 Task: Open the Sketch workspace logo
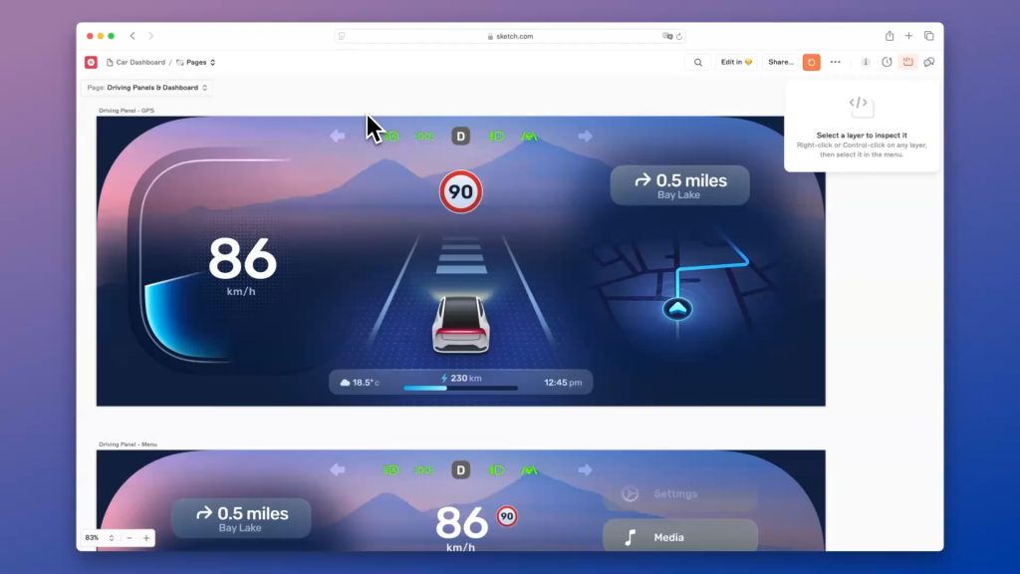pyautogui.click(x=91, y=63)
